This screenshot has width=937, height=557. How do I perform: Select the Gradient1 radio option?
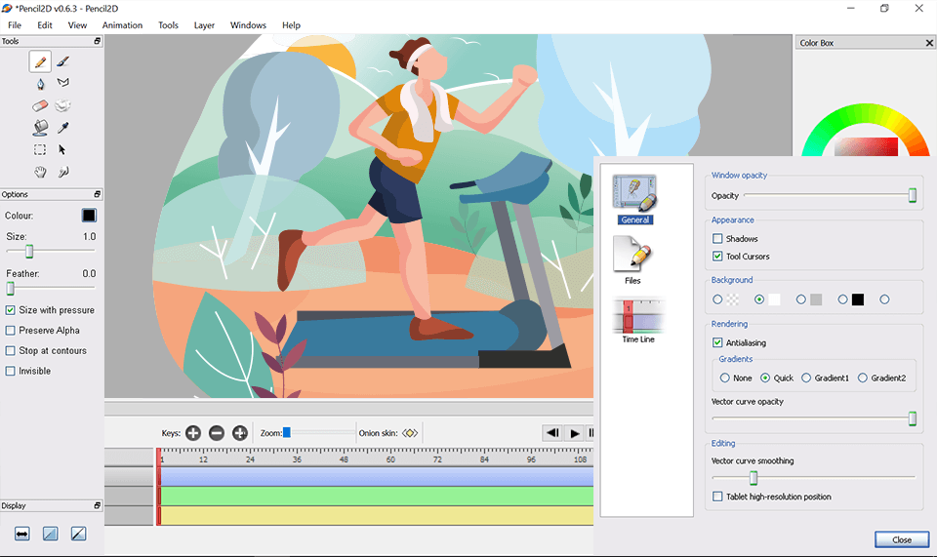pyautogui.click(x=805, y=378)
